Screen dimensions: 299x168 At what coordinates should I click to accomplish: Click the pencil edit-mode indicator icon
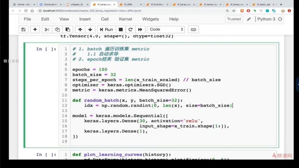pyautogui.click(x=249, y=19)
